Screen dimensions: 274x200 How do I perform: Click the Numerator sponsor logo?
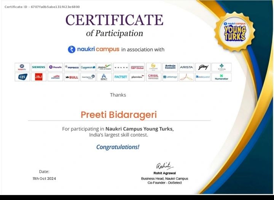click(x=221, y=77)
